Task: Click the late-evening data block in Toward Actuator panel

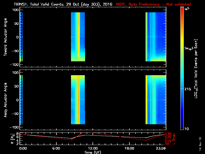Action: coord(156,37)
